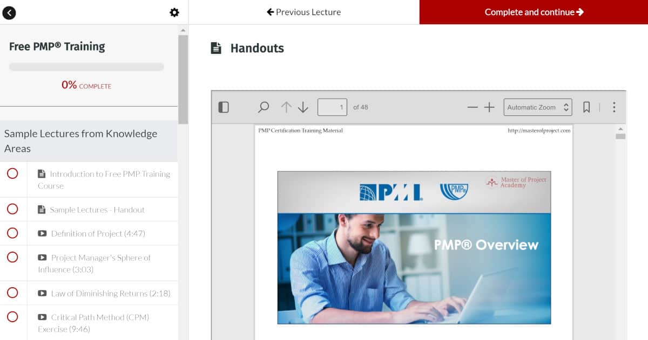Zoom in with the plus icon
The image size is (648, 340).
[489, 107]
